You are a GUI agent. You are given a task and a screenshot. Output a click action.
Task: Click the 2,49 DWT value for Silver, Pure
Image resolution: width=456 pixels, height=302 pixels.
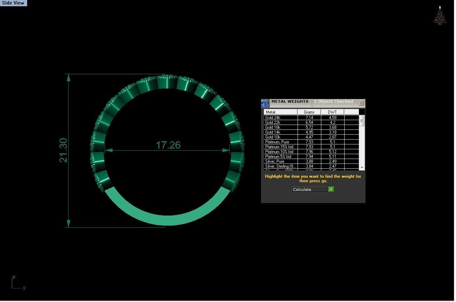pyautogui.click(x=332, y=161)
